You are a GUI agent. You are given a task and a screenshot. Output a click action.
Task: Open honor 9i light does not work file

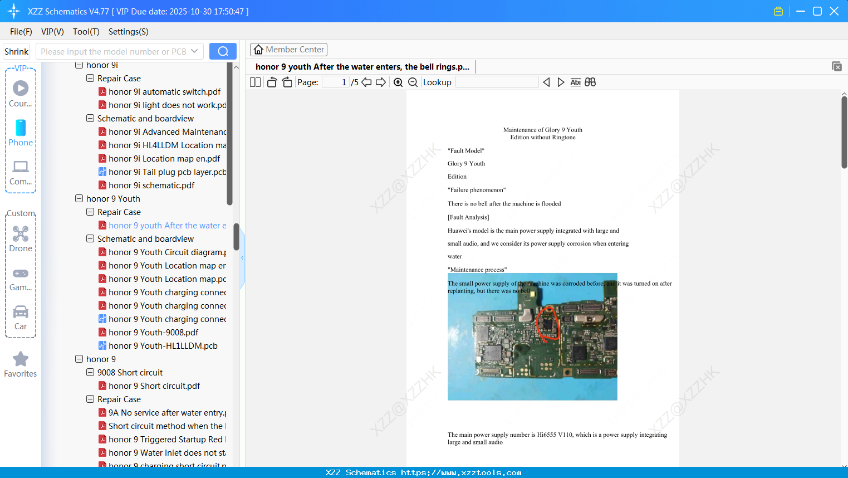pyautogui.click(x=168, y=105)
